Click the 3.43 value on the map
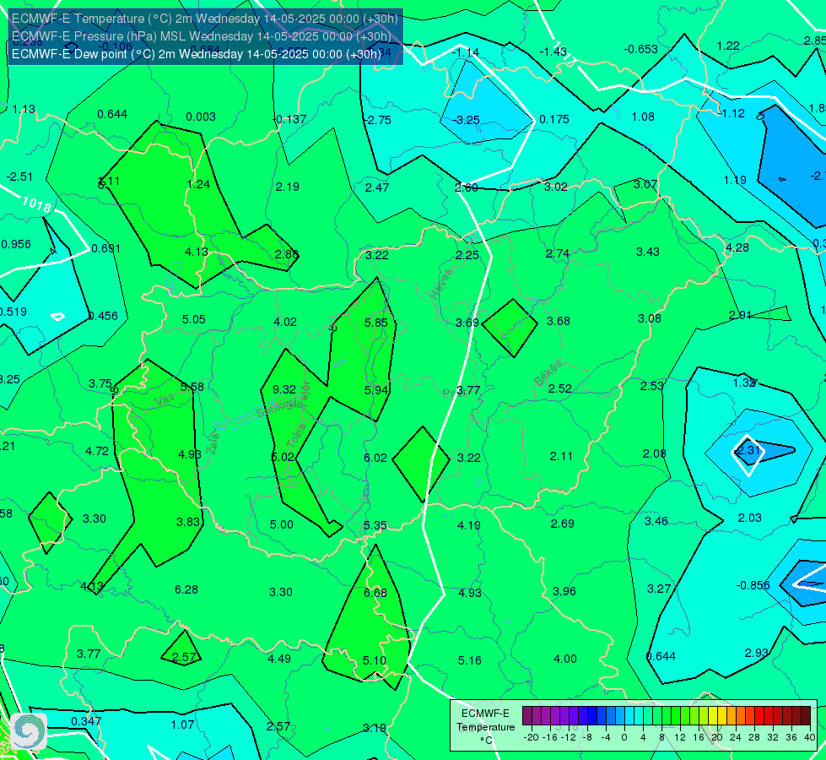Screen dimensions: 826x760 pyautogui.click(x=648, y=252)
